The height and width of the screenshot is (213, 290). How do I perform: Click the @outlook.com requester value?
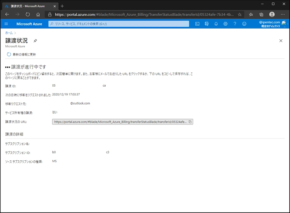(x=80, y=103)
